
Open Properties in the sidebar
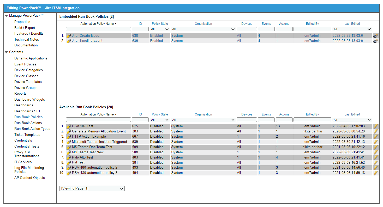(22, 22)
